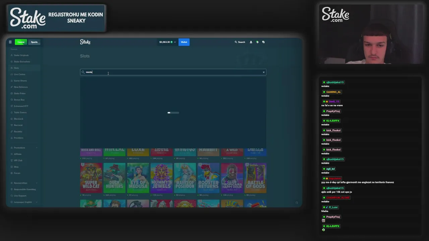Open VIP Club in sidebar
Screen dimensions: 429x241
coord(18,160)
